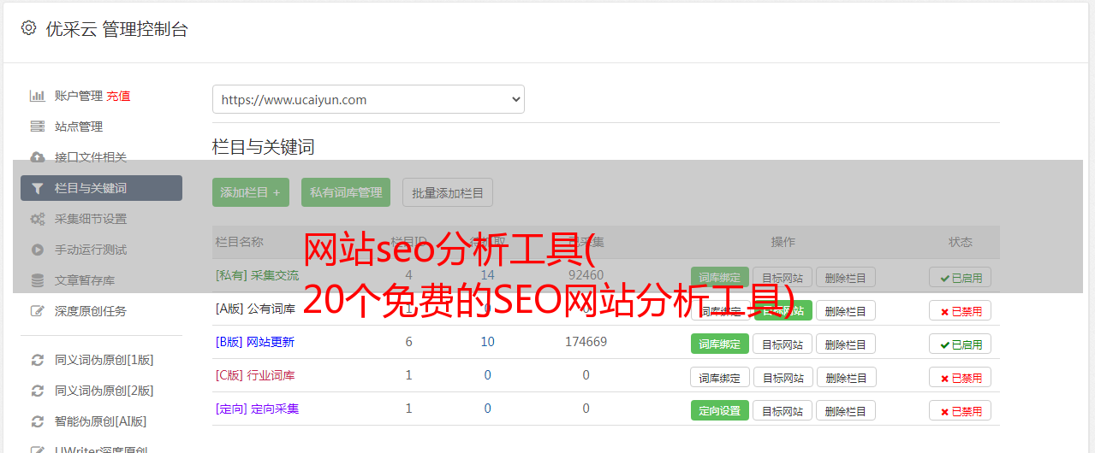1095x453 pixels.
Task: Click the 私有词库管理 button
Action: point(346,192)
